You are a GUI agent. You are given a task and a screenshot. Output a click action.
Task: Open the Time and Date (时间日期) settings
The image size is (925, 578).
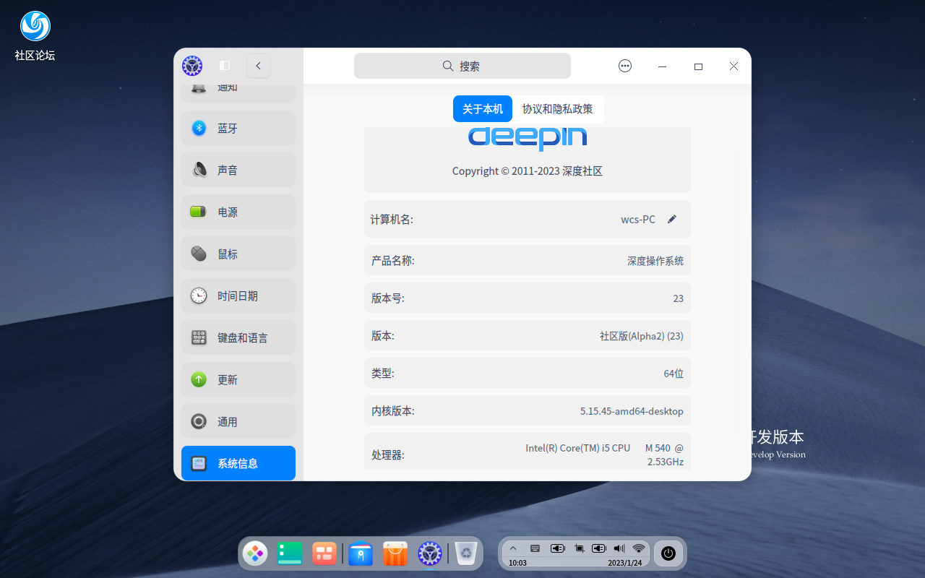[x=238, y=296]
